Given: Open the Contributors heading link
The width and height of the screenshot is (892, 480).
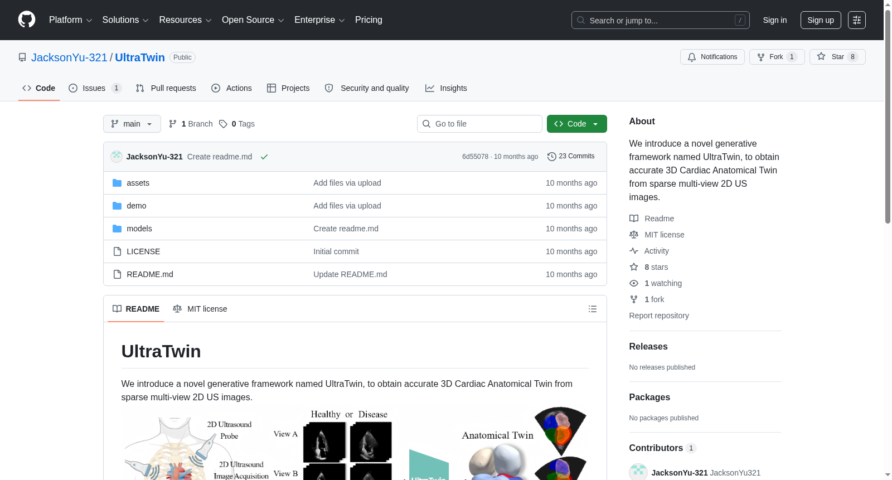Looking at the screenshot, I should tap(662, 448).
